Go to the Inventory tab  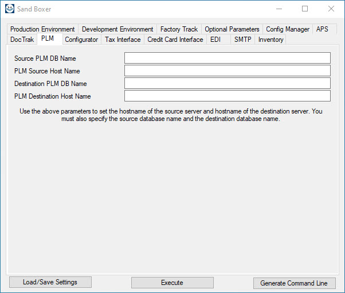[270, 40]
